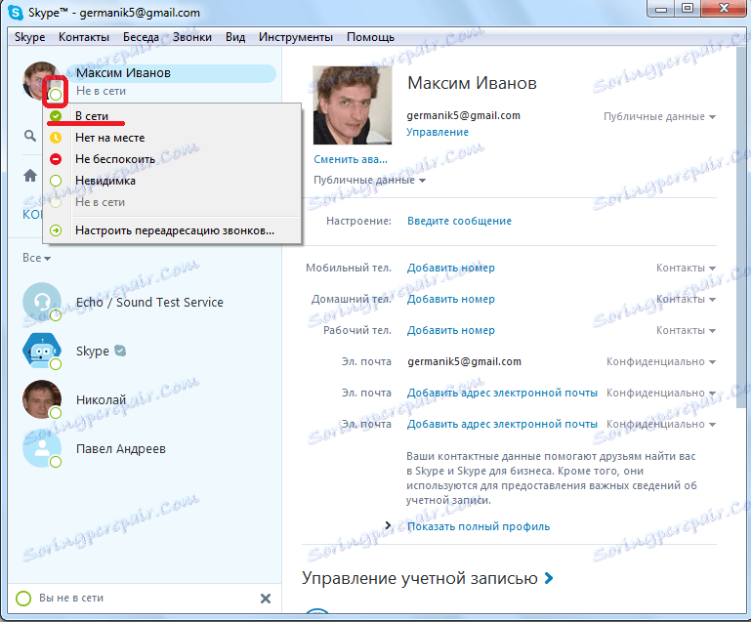This screenshot has height=622, width=751.
Task: Click the empty circle icon for Невидимка
Action: click(x=56, y=181)
